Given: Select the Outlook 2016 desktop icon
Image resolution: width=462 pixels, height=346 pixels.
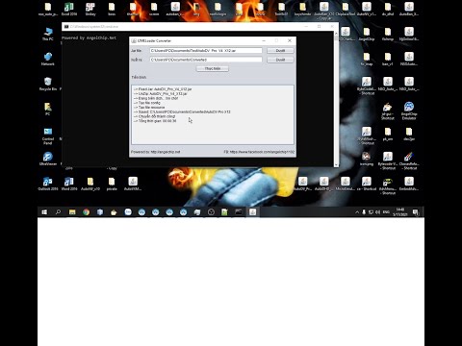Looking at the screenshot, I should pos(48,184).
